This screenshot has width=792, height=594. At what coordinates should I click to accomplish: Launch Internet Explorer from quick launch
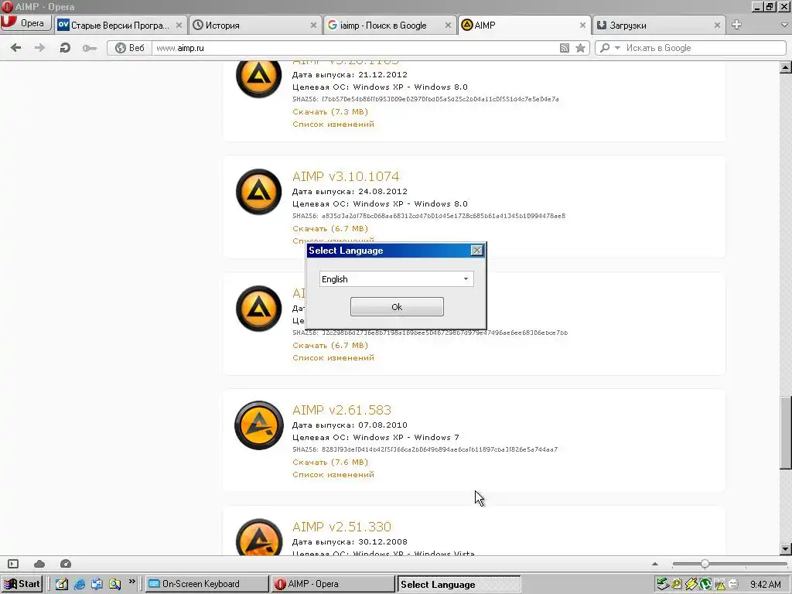[80, 584]
